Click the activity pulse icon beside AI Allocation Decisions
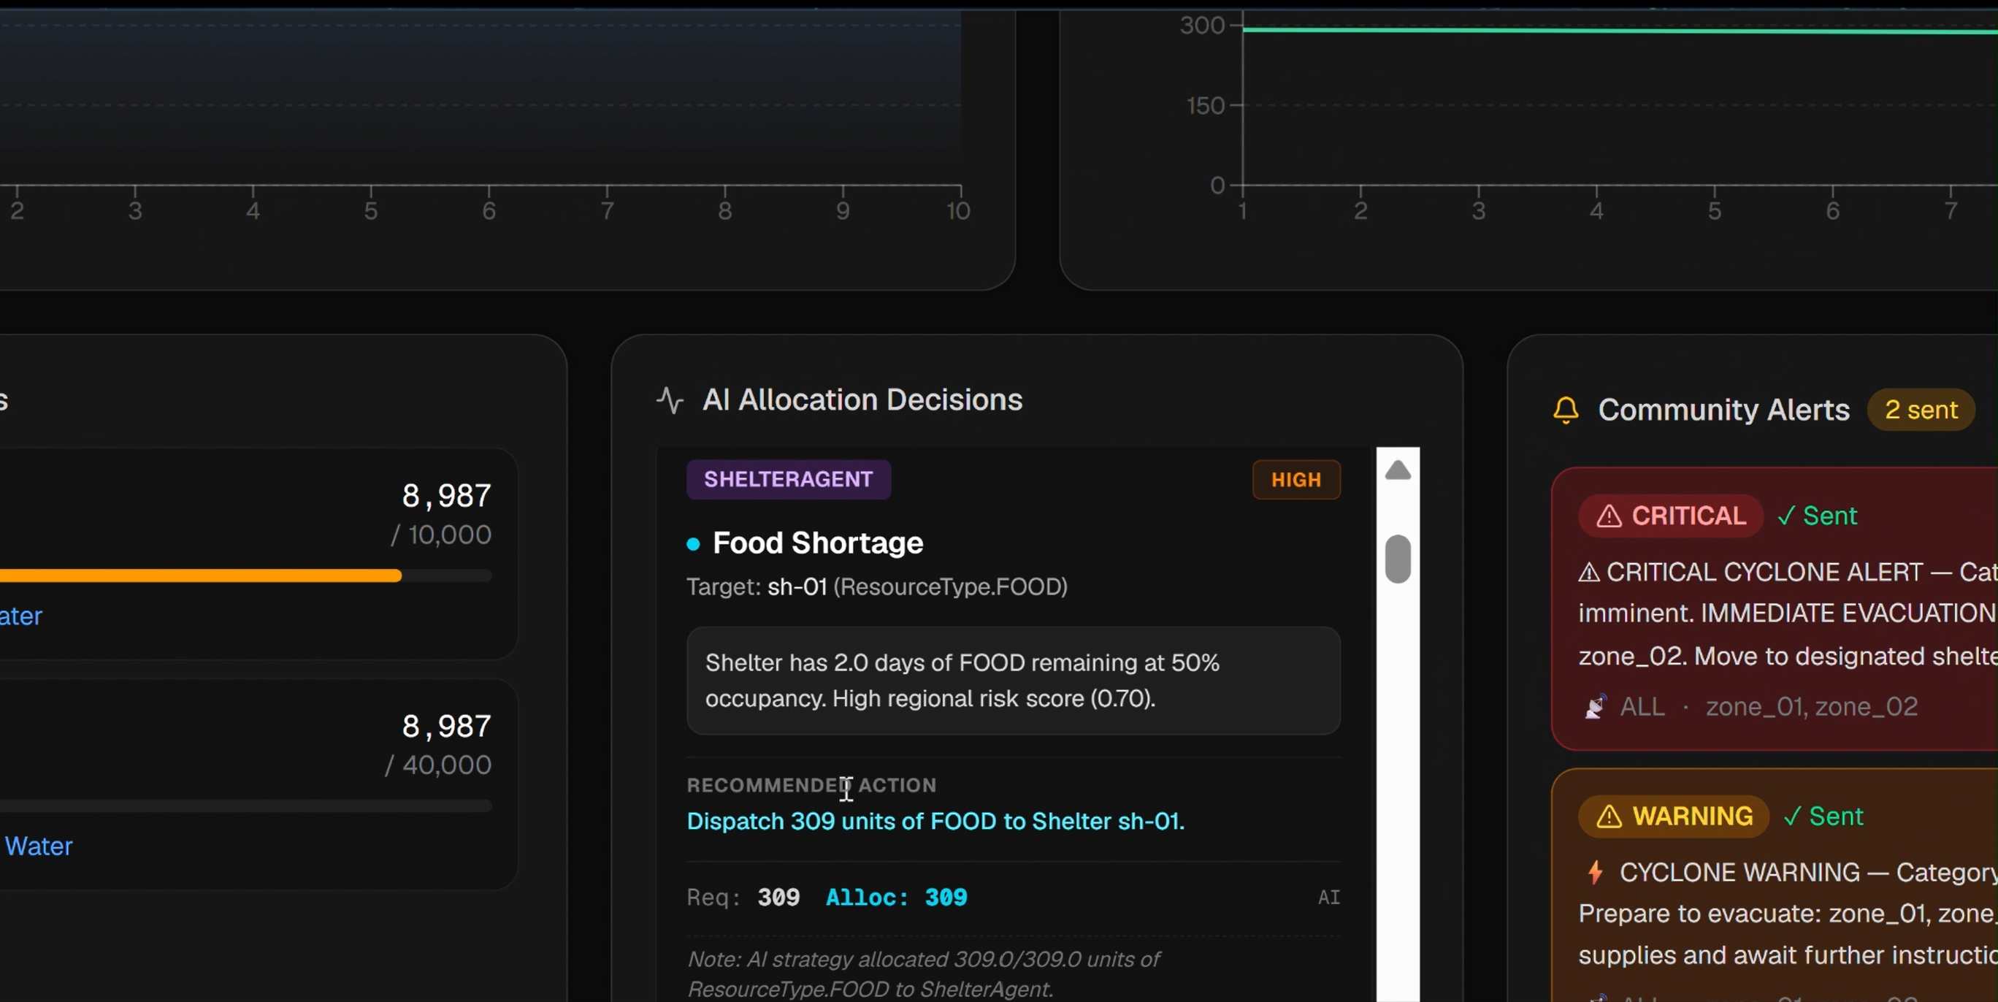This screenshot has height=1002, width=1998. pyautogui.click(x=670, y=400)
